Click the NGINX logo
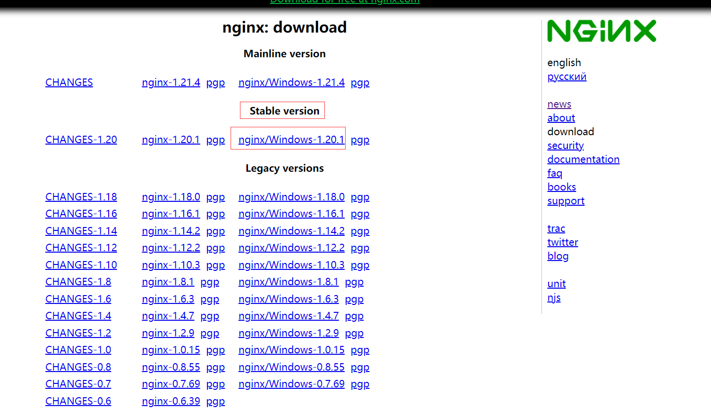This screenshot has width=711, height=413. (602, 31)
